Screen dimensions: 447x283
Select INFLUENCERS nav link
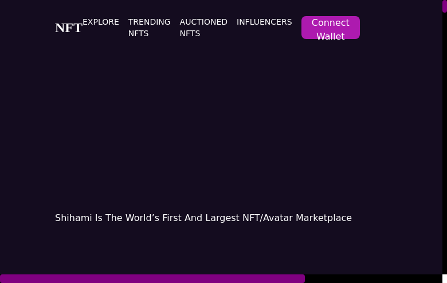click(x=264, y=22)
